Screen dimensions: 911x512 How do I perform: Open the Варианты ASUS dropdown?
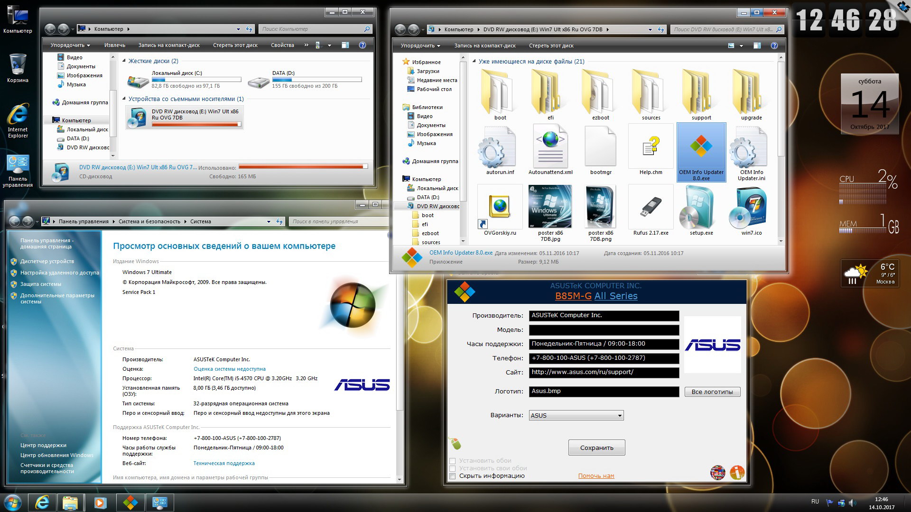(576, 415)
